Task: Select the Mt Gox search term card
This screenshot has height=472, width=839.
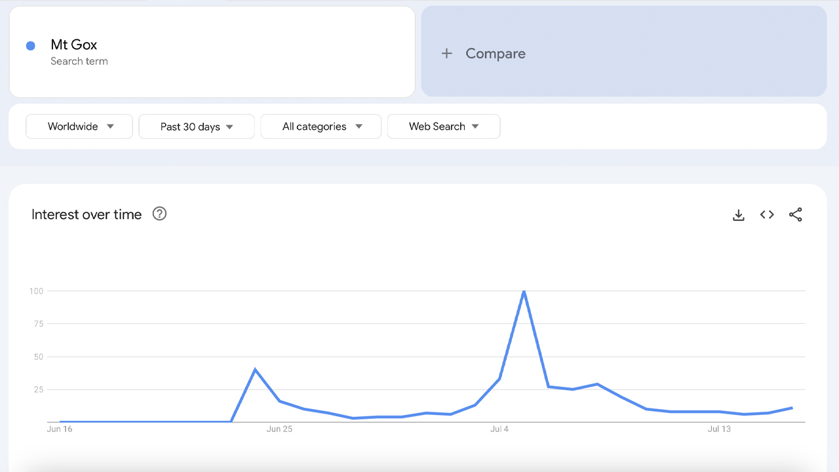Action: point(211,51)
